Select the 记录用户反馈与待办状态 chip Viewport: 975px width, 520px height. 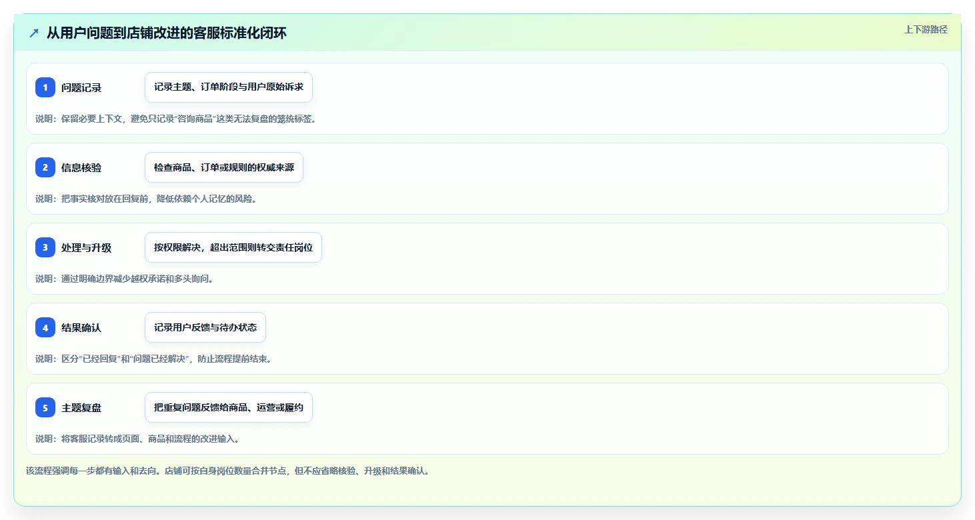point(205,327)
